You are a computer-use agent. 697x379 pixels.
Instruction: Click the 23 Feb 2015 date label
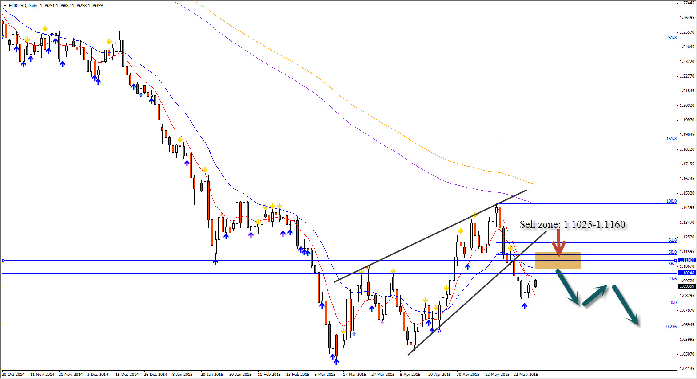tap(298, 375)
